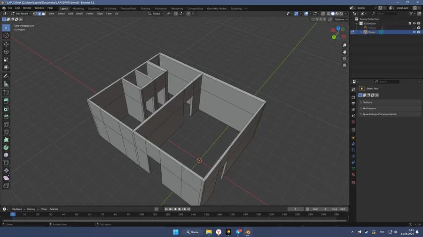Open the Vertex menu
Viewport: 423px width, 237px height.
click(90, 14)
